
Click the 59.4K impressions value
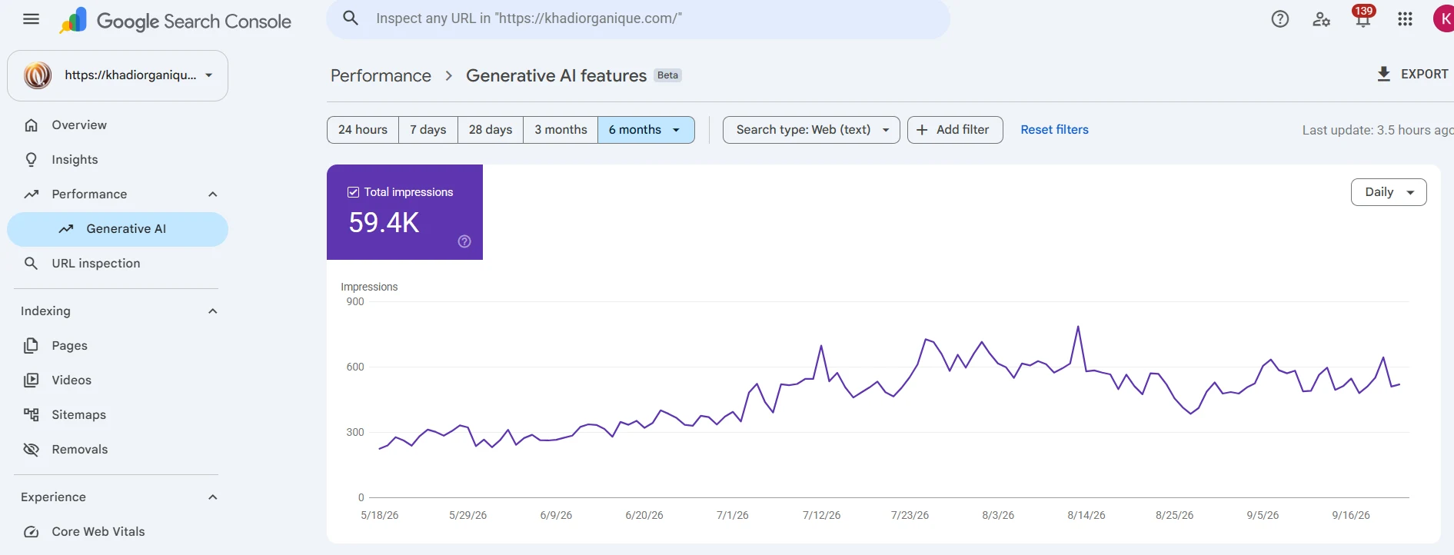[384, 223]
